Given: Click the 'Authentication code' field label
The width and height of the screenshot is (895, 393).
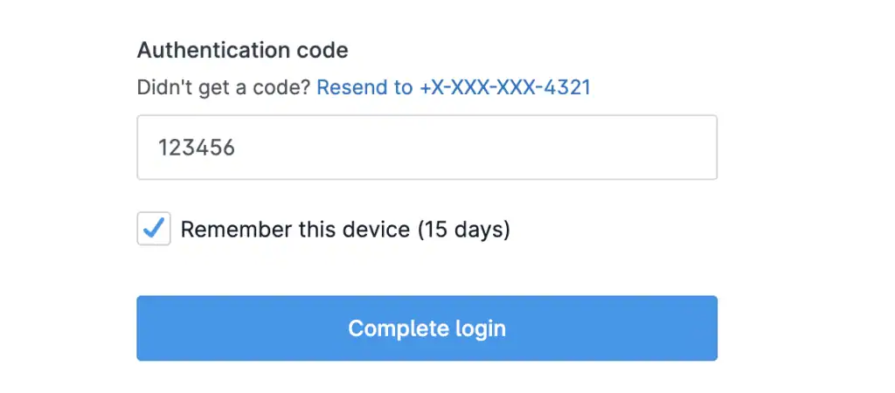Looking at the screenshot, I should click(x=242, y=50).
